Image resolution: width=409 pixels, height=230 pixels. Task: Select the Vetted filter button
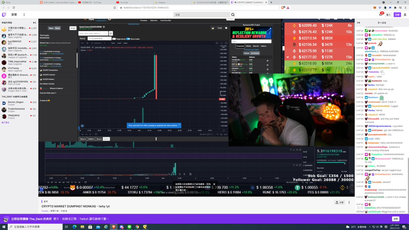[x=246, y=53]
